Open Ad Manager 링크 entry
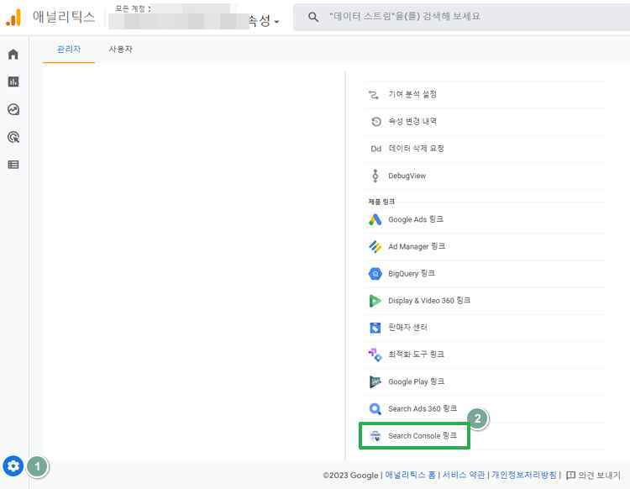Image resolution: width=630 pixels, height=489 pixels. click(x=484, y=246)
